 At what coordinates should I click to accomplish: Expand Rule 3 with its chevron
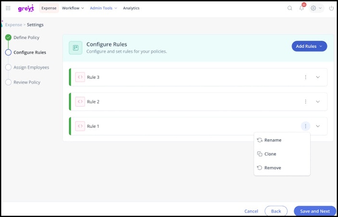click(x=318, y=77)
